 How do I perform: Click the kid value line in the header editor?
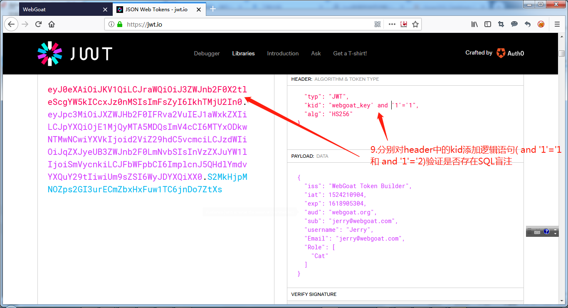361,105
